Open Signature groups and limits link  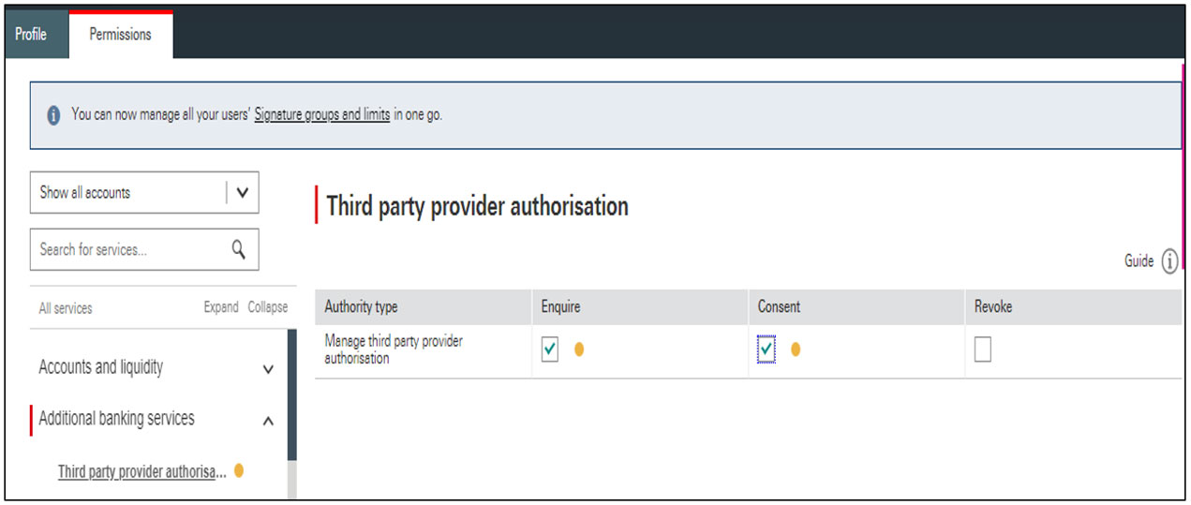click(321, 115)
